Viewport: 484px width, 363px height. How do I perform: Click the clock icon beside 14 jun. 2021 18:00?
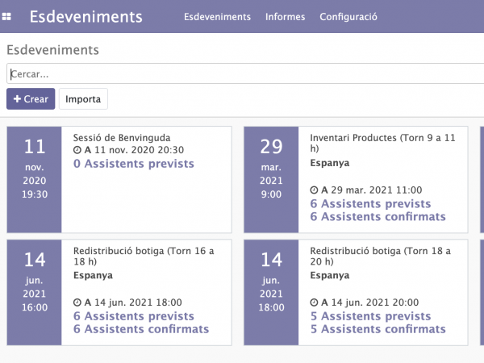pyautogui.click(x=77, y=302)
